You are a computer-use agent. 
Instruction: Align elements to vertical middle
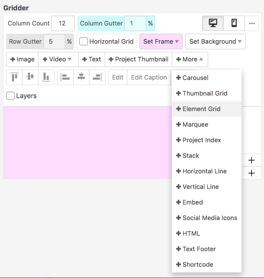(30, 77)
